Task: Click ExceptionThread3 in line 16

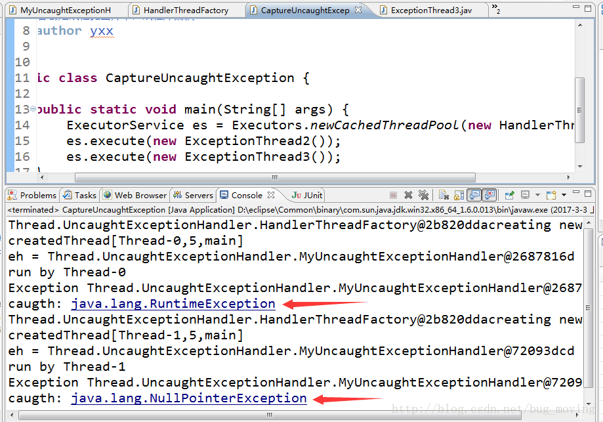Action: (247, 157)
